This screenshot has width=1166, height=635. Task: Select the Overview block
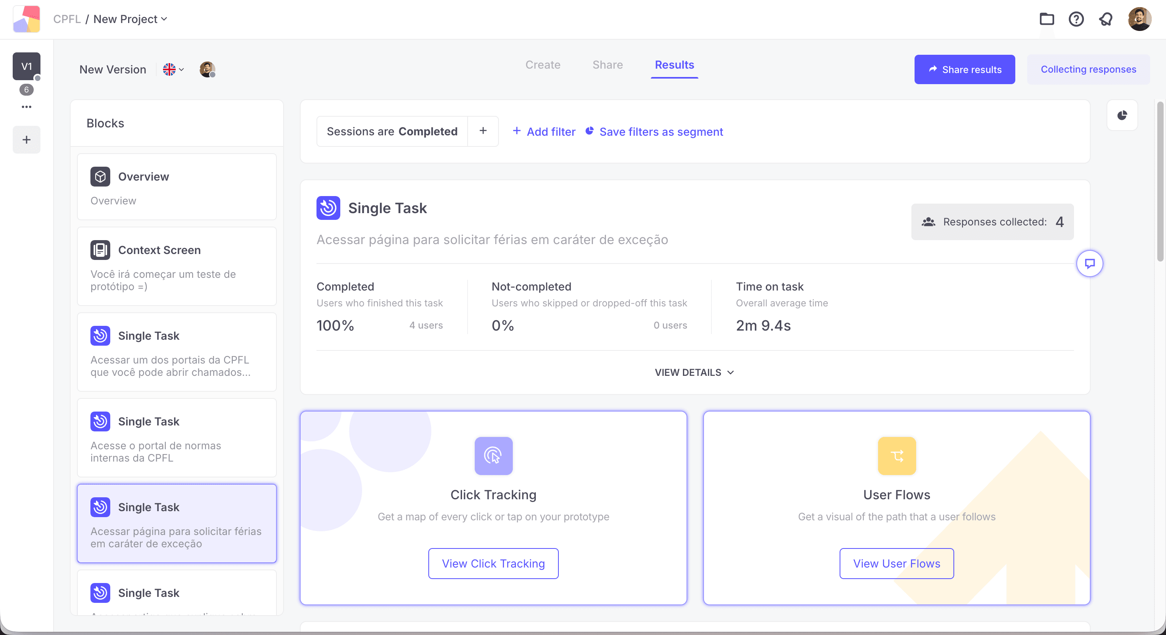[x=176, y=187]
